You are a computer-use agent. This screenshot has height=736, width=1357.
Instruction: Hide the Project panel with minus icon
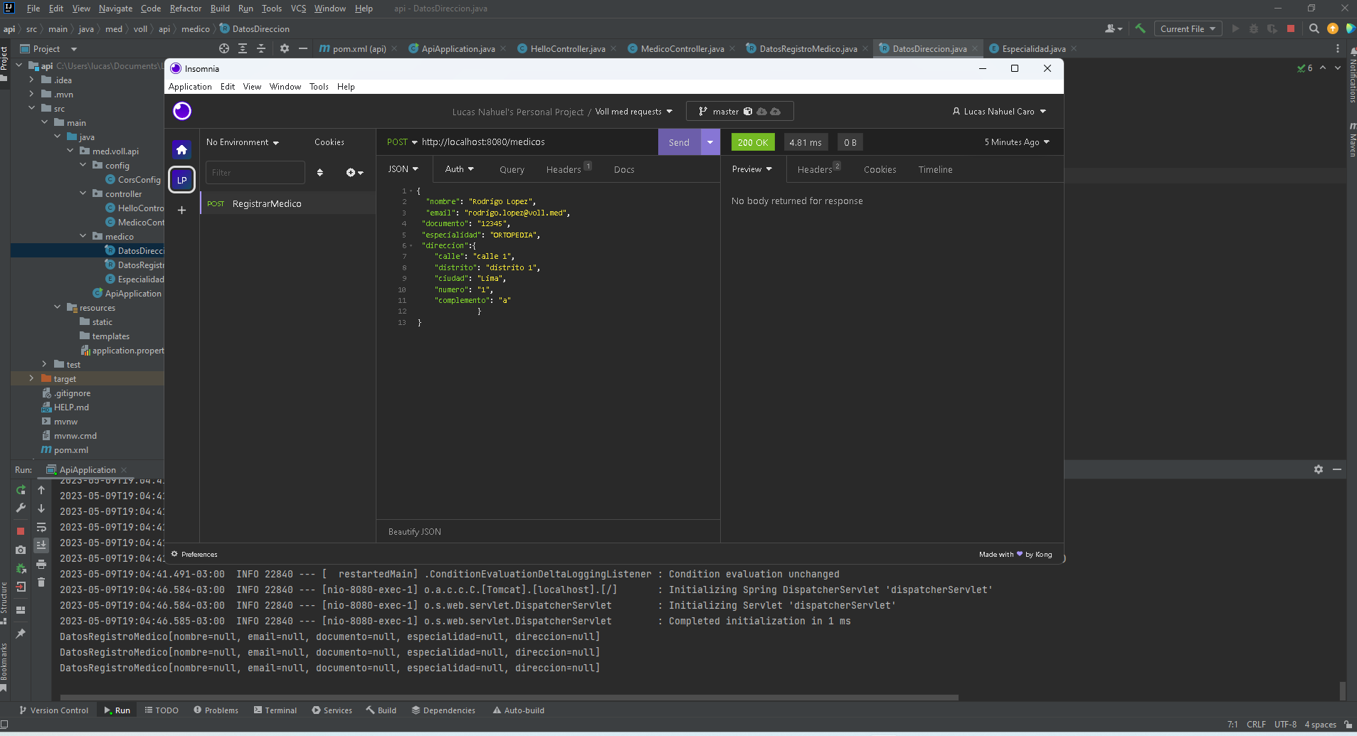coord(303,48)
